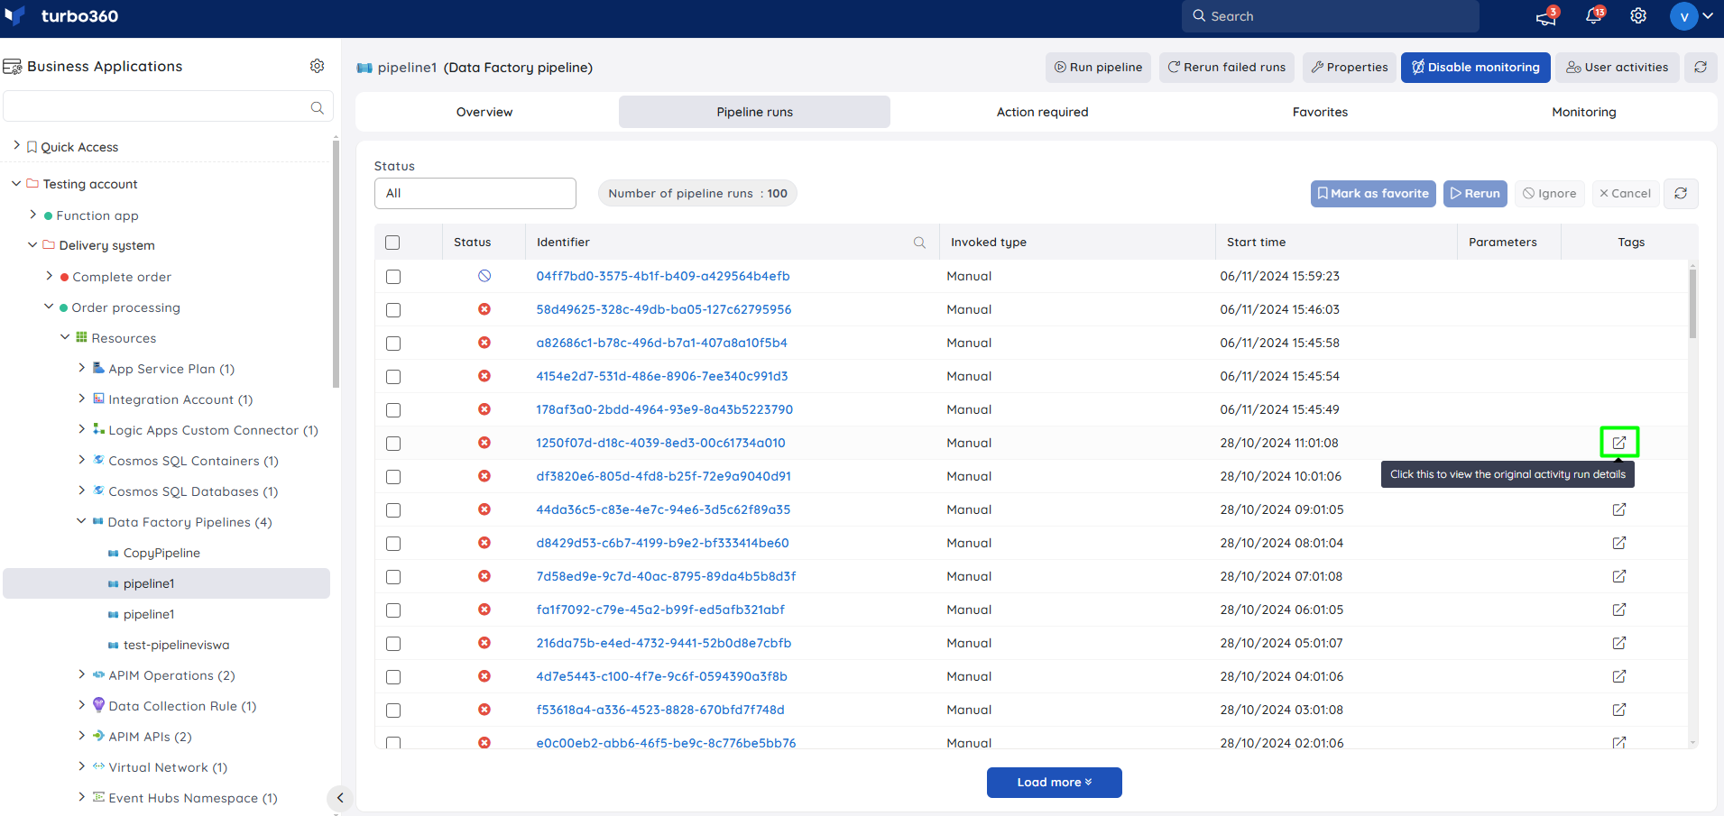Select checkbox for run 58d49625
Viewport: 1724px width, 816px height.
coord(393,310)
